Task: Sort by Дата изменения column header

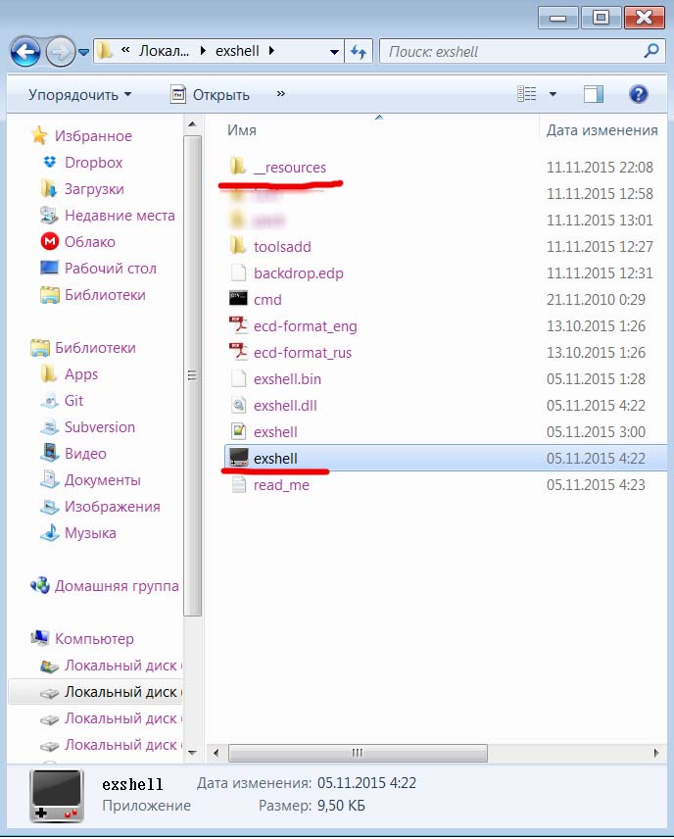Action: [x=602, y=129]
